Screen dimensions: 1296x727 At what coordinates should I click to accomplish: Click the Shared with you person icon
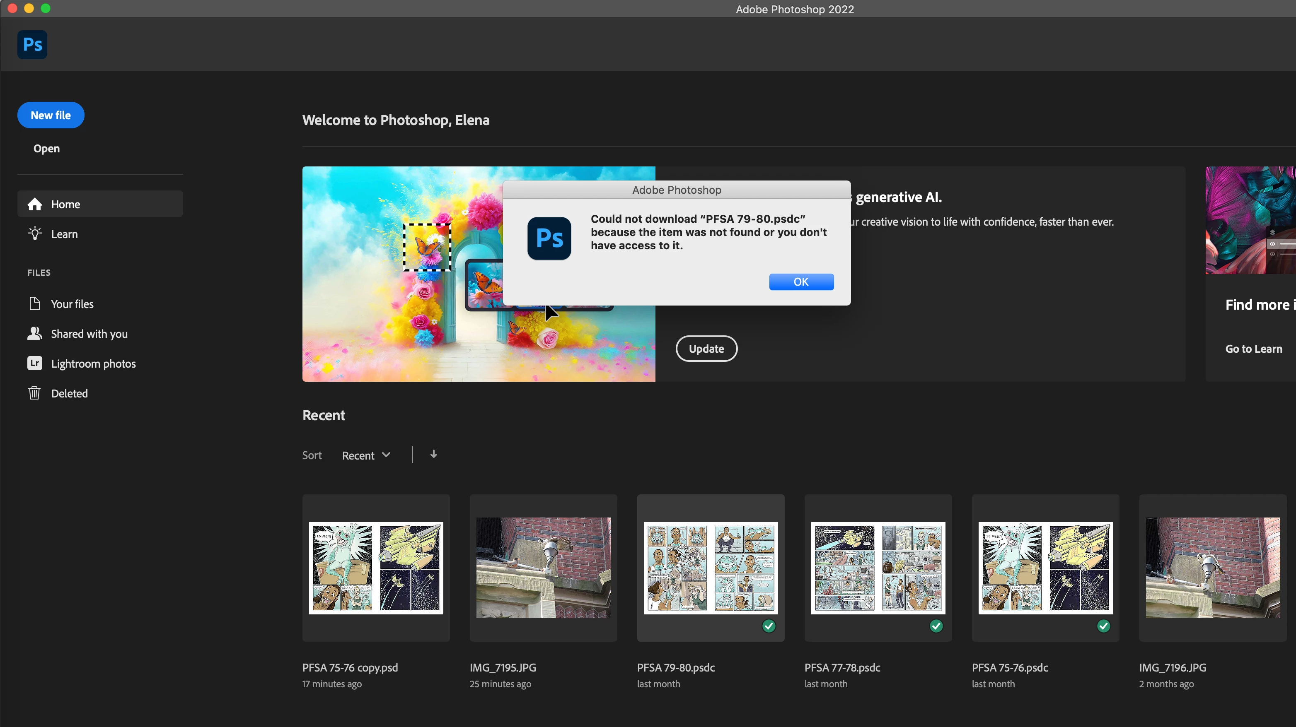pos(35,333)
